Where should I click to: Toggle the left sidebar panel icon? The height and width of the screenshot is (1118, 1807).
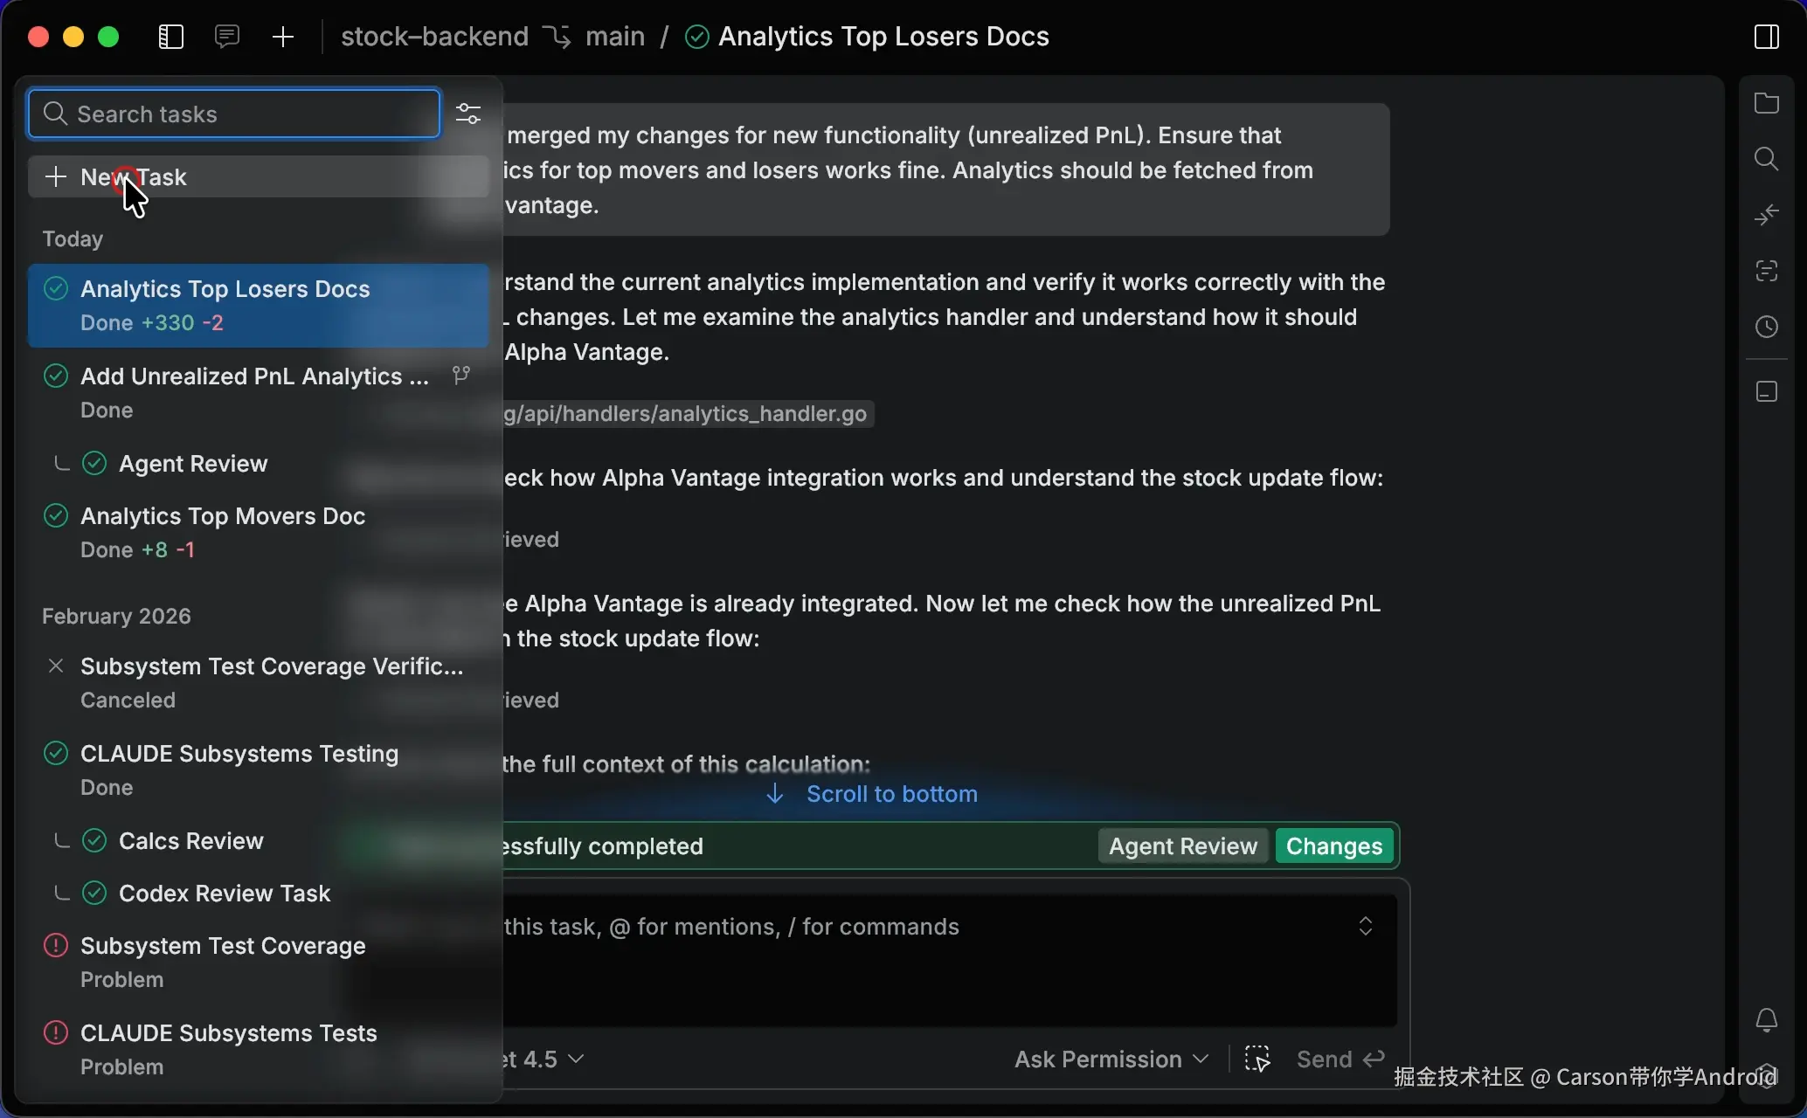[x=171, y=37]
